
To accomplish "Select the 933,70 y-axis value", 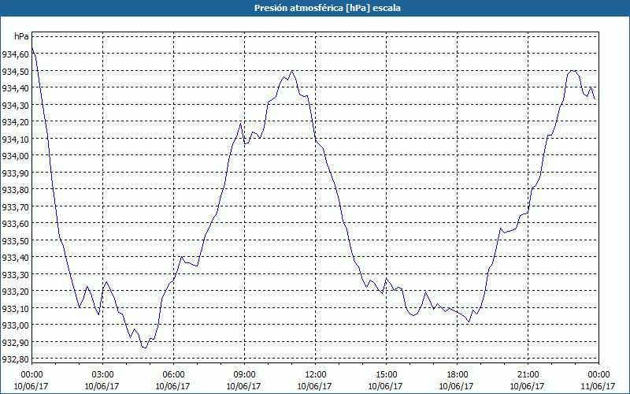I will [15, 206].
